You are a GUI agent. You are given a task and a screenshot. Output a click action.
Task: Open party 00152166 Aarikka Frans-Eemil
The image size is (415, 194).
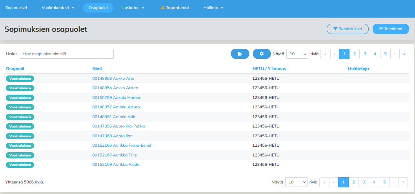(x=122, y=145)
